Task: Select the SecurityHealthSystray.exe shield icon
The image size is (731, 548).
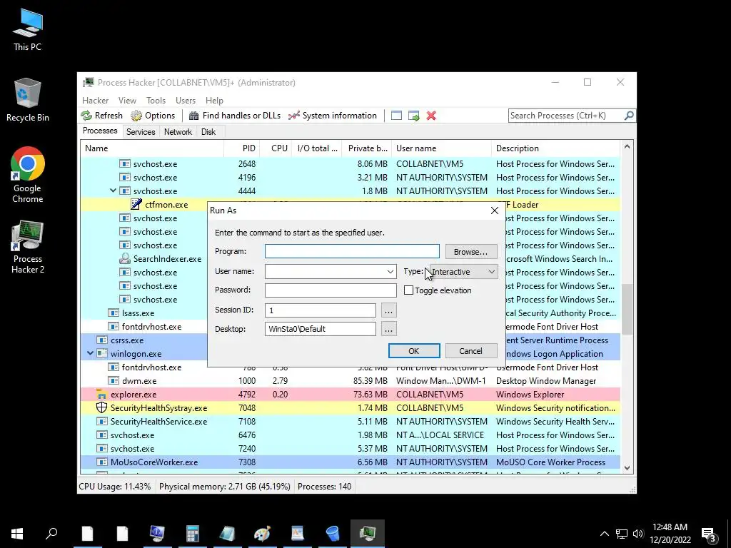Action: coord(101,407)
